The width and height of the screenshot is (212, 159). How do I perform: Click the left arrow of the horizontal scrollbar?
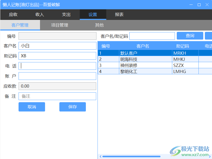100,156
